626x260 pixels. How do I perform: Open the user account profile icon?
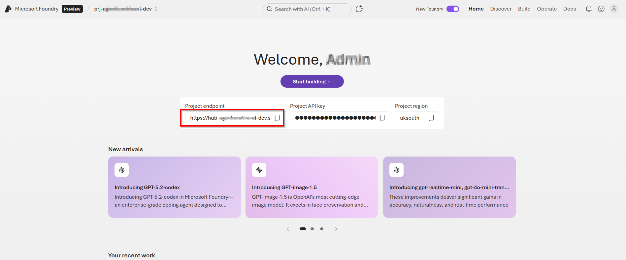tap(614, 9)
